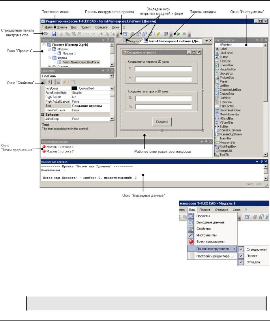The width and height of the screenshot is (270, 321).
Task: Click X field of first 2D node
Action: point(163,69)
